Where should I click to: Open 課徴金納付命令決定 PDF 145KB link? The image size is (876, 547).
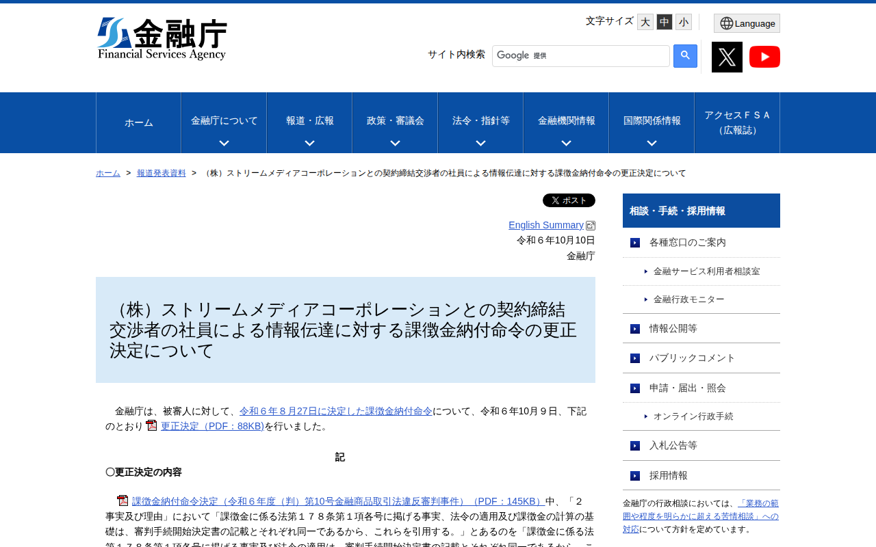(x=339, y=501)
